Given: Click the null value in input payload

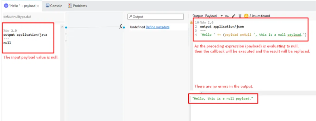Looking at the screenshot, I should [7, 43].
